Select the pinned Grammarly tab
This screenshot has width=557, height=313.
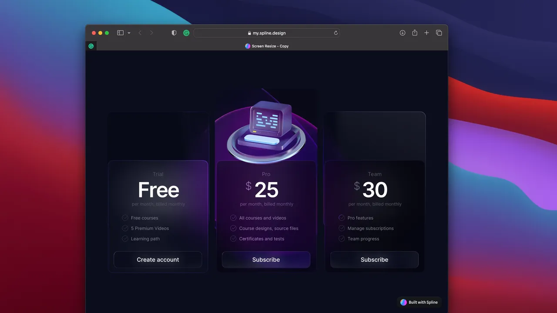(91, 46)
